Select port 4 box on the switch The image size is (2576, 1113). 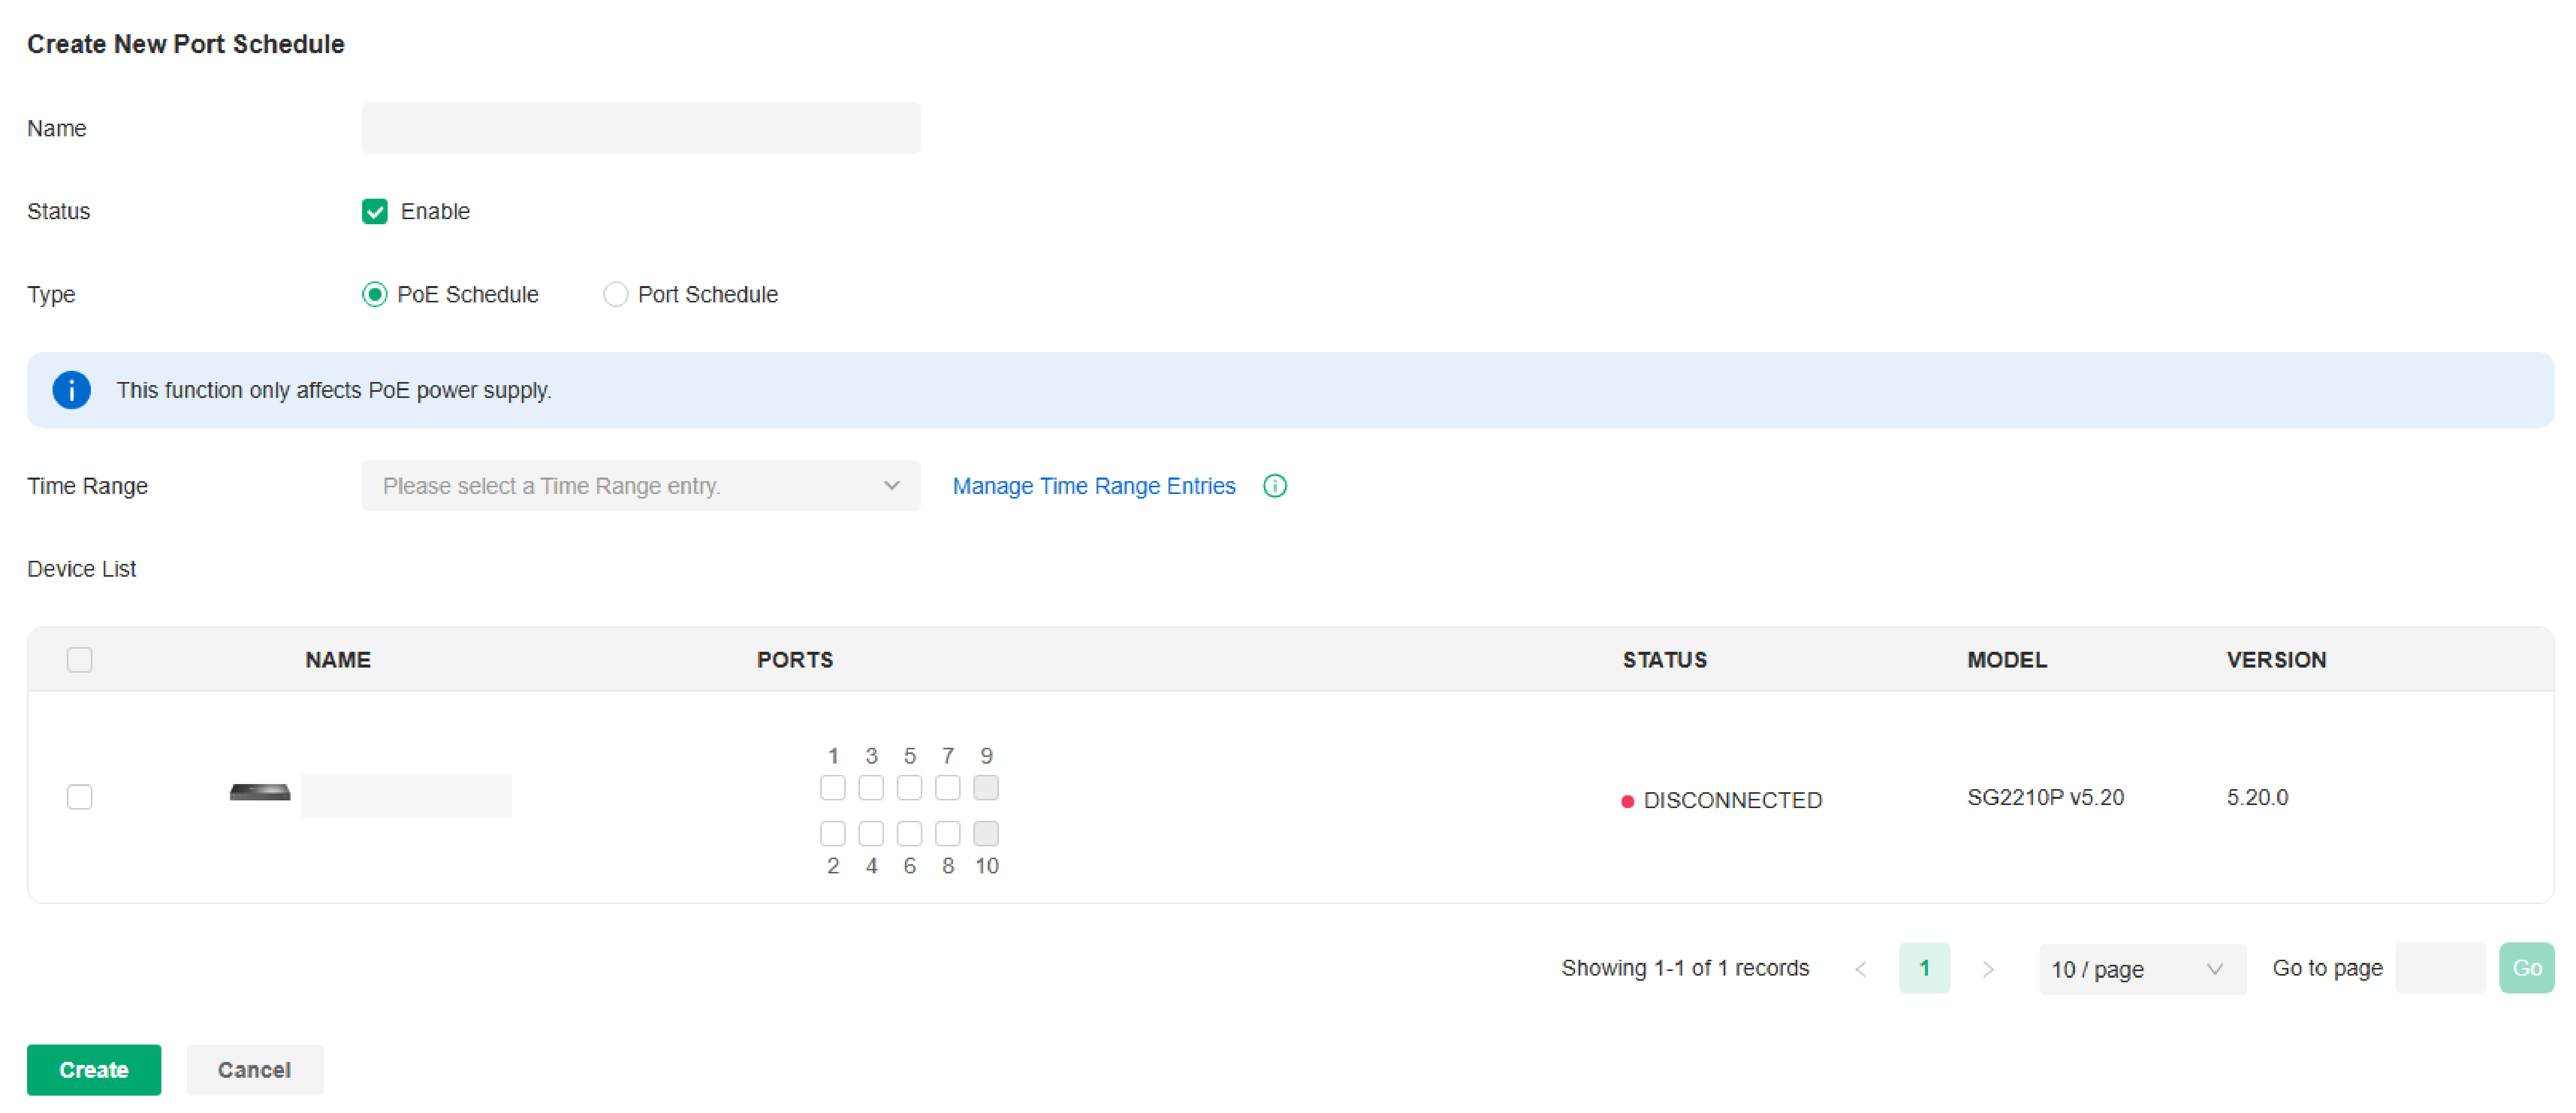(871, 833)
